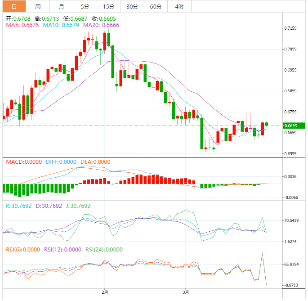This screenshot has width=308, height=301.
Task: Click the 0.7059 price axis label
Action: (290, 49)
